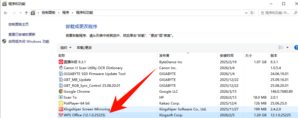298x118 pixels.
Task: Expand the chevron after 控制面板 in breadcrumb
Action: [59, 13]
